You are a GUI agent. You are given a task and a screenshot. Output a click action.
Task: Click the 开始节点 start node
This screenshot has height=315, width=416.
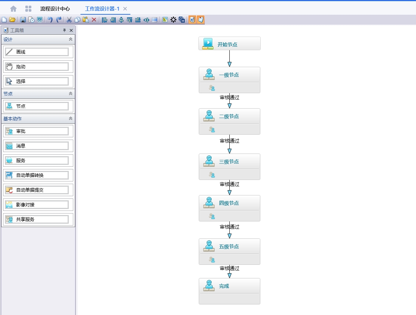[229, 44]
